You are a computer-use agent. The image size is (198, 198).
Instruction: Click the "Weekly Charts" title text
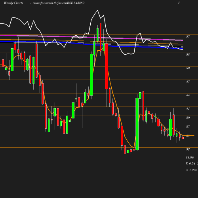[x=13, y=3]
